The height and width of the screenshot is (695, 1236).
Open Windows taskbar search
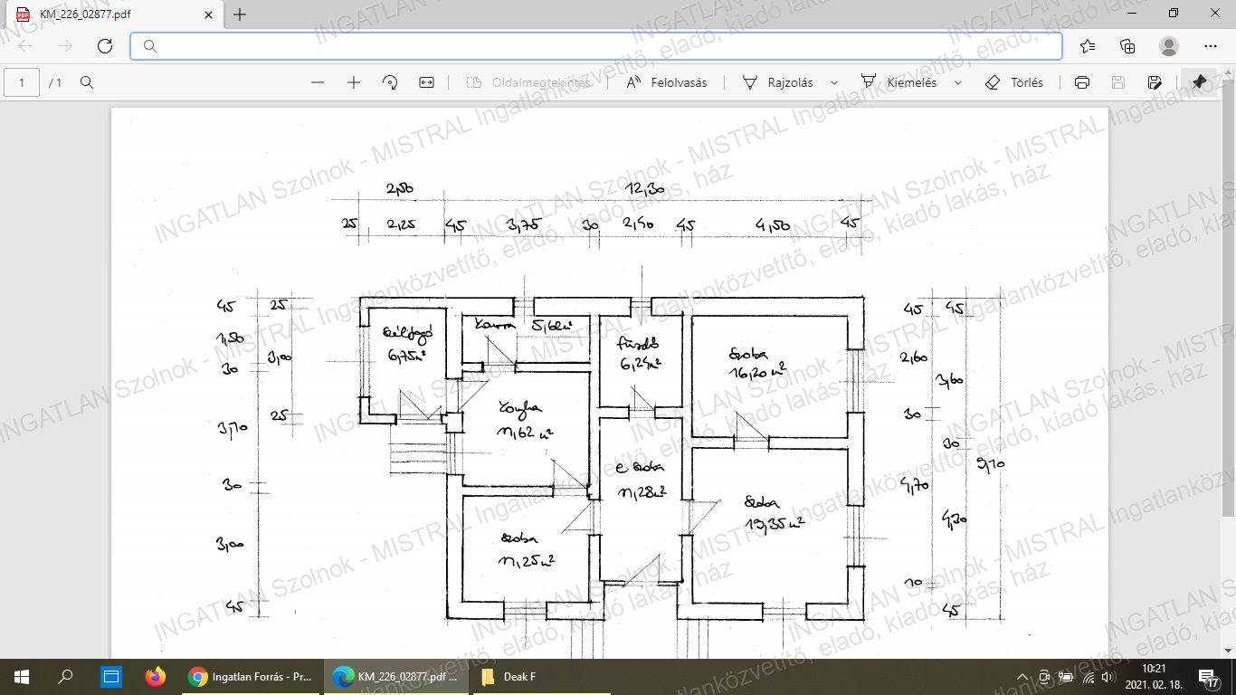(x=65, y=676)
